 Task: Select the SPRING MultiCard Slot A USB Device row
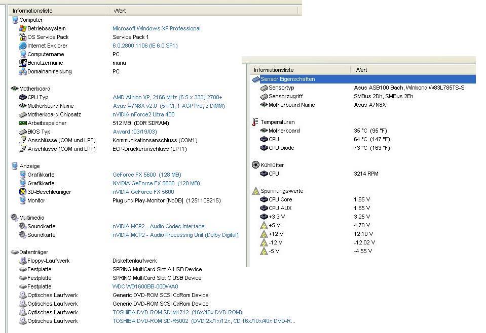[x=157, y=269]
